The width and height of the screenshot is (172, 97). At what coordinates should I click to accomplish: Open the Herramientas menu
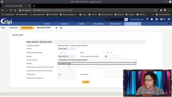tap(98, 24)
